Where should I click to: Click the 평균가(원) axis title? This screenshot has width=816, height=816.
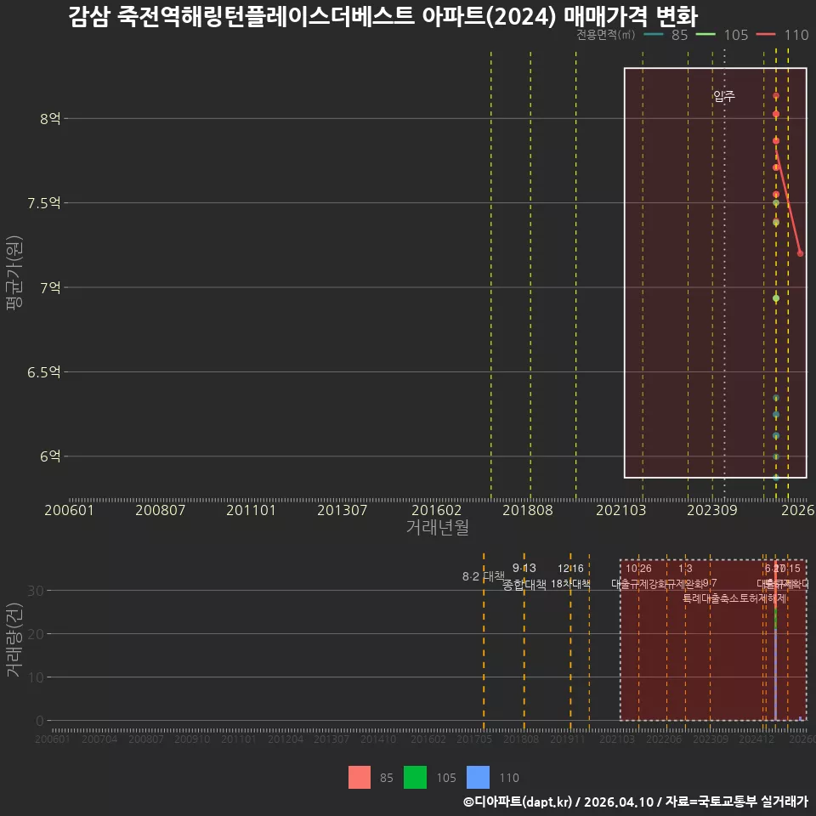14,273
